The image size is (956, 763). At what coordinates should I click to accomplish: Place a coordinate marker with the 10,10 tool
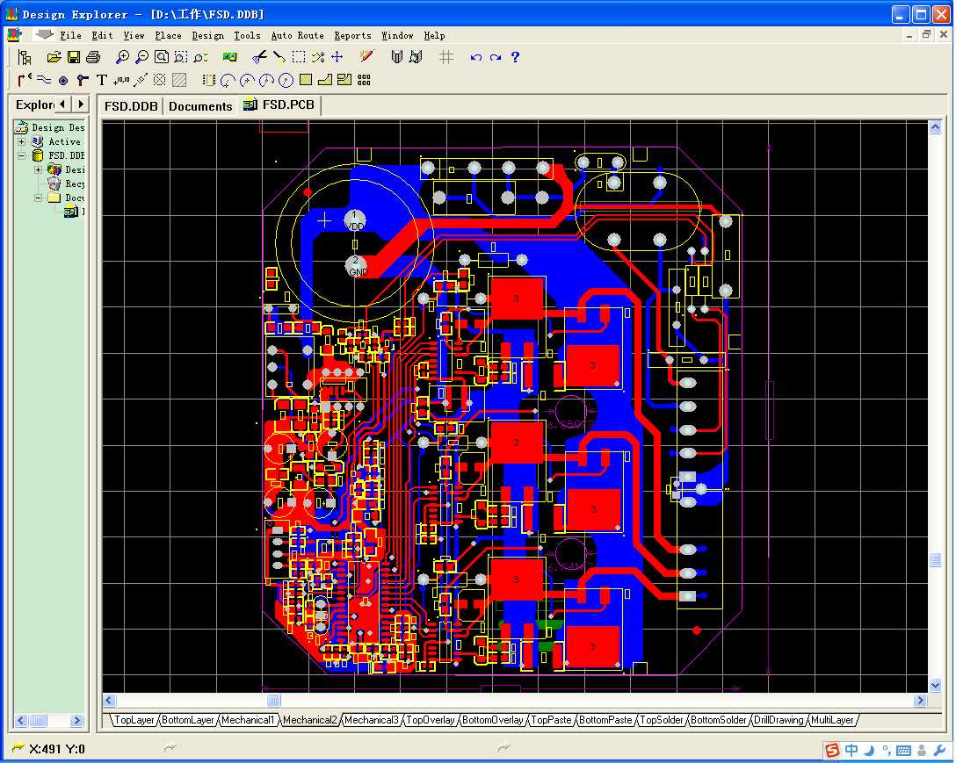(121, 80)
